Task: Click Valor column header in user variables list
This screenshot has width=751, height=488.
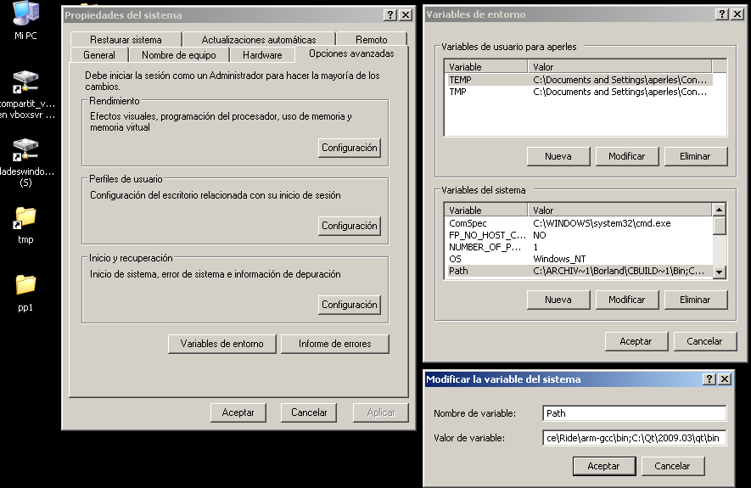Action: click(620, 67)
